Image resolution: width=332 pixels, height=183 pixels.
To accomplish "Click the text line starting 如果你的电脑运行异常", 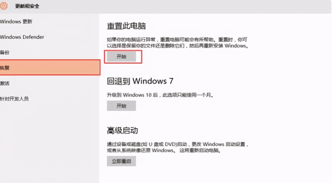I will coord(177,39).
